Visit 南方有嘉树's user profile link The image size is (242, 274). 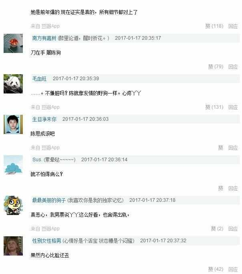(x=44, y=38)
